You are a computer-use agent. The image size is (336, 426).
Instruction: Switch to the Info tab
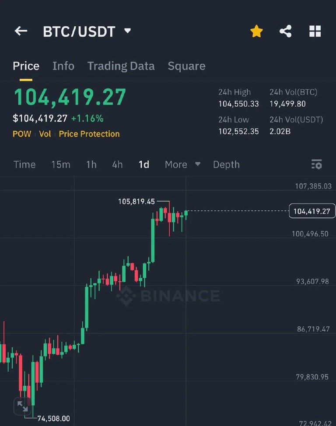63,66
